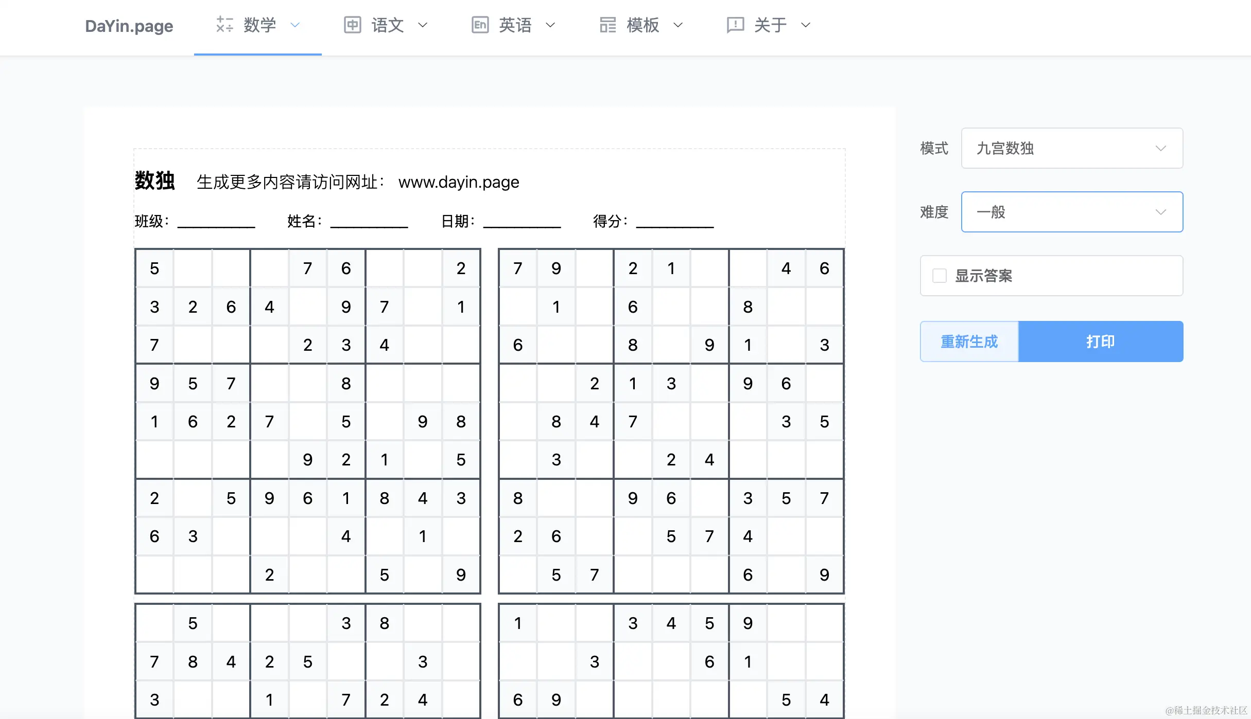
Task: Open the 难度 dropdown showing 一般
Action: coord(1071,212)
